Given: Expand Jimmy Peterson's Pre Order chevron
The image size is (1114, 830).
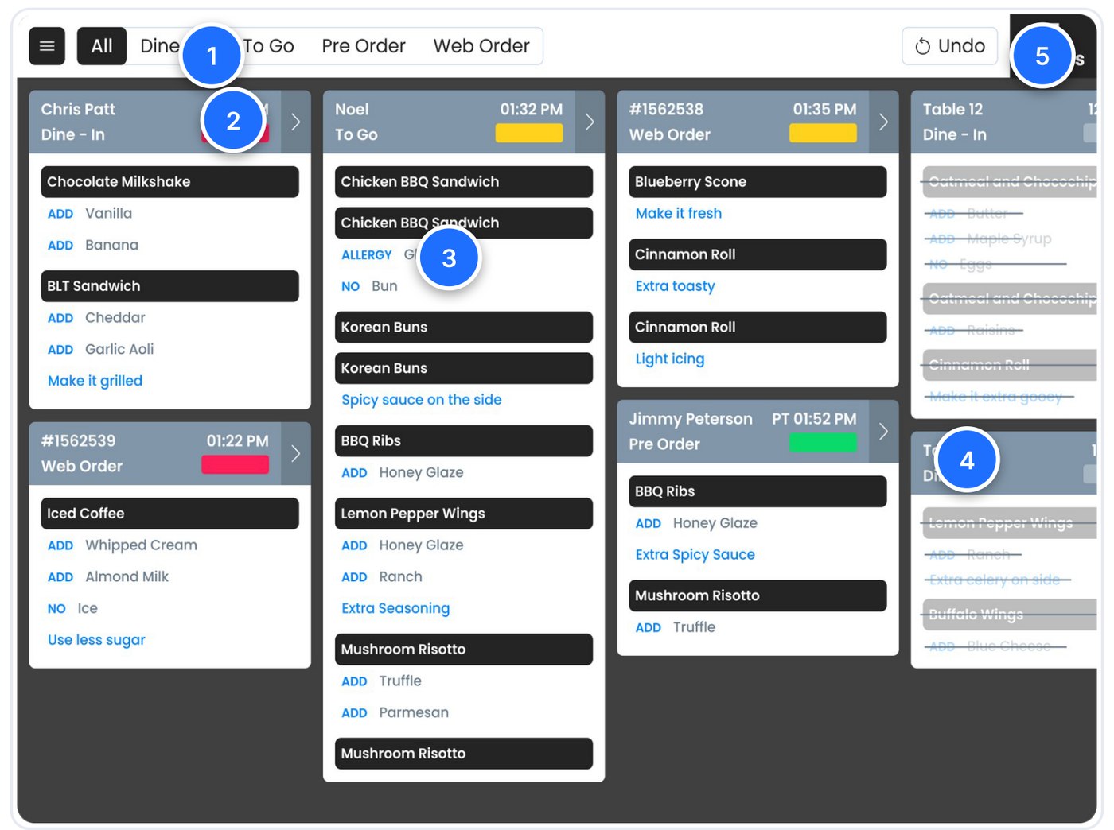Looking at the screenshot, I should click(x=883, y=431).
